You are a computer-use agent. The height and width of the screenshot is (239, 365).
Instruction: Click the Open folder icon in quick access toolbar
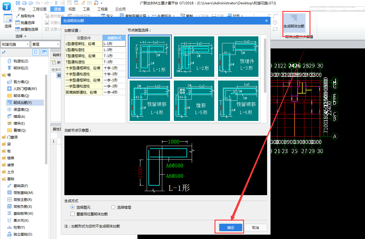[31, 3]
